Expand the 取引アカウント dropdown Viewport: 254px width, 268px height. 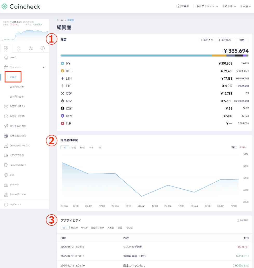click(x=207, y=6)
